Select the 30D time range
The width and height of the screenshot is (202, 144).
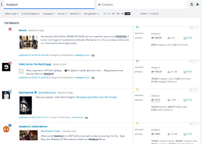click(113, 14)
